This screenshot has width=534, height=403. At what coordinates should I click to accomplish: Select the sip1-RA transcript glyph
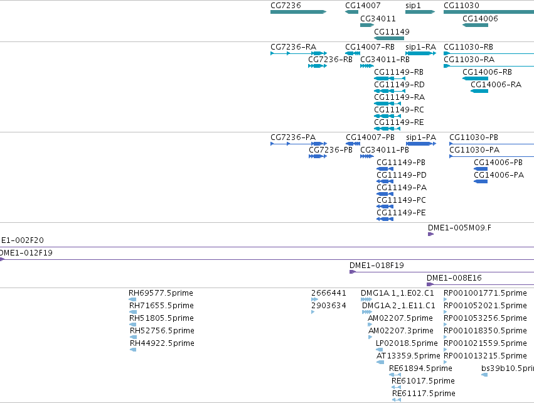point(420,53)
